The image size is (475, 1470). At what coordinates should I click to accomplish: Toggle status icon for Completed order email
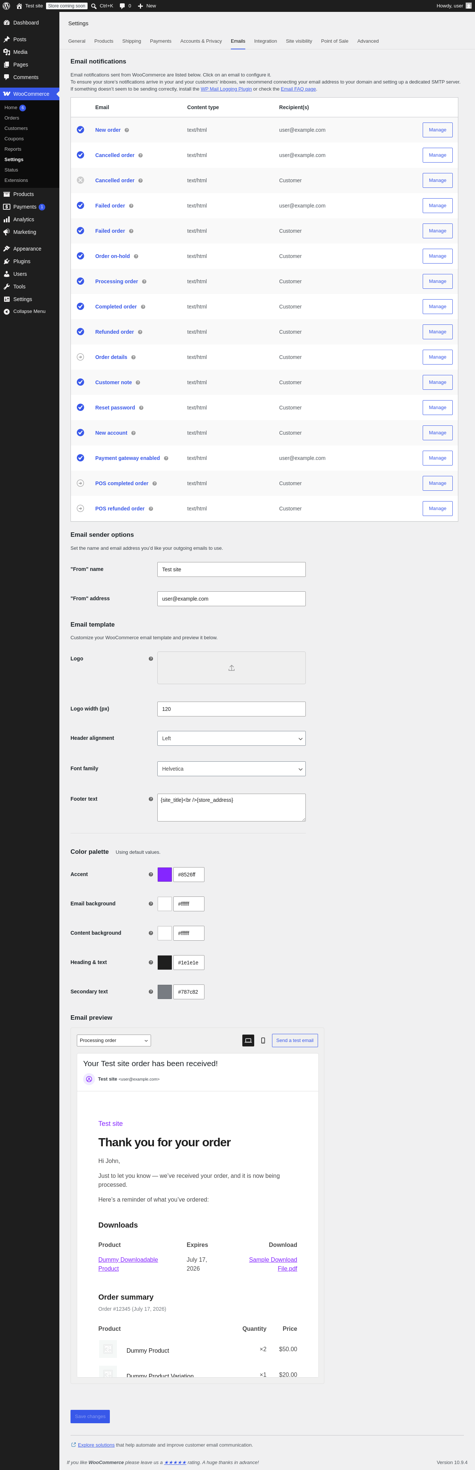pyautogui.click(x=81, y=306)
